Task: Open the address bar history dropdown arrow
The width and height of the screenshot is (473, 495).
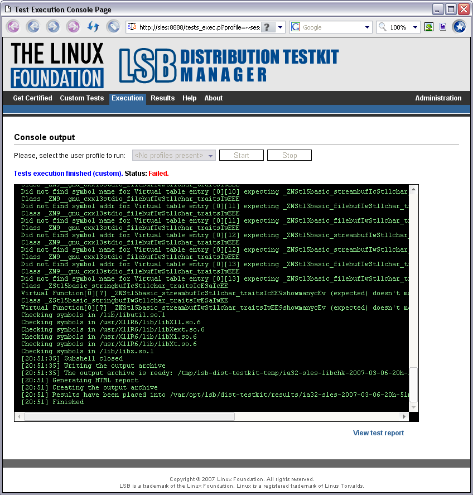Action: tap(280, 27)
